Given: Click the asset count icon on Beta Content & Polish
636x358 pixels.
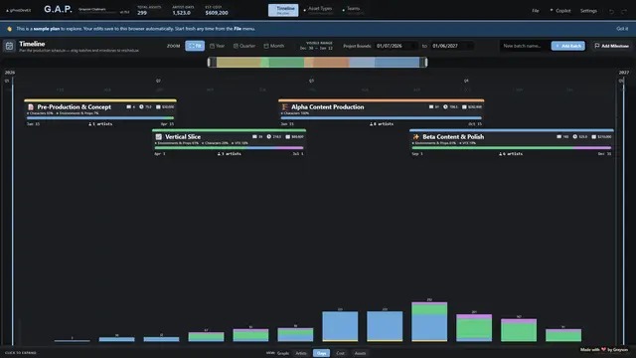Looking at the screenshot, I should coord(558,137).
